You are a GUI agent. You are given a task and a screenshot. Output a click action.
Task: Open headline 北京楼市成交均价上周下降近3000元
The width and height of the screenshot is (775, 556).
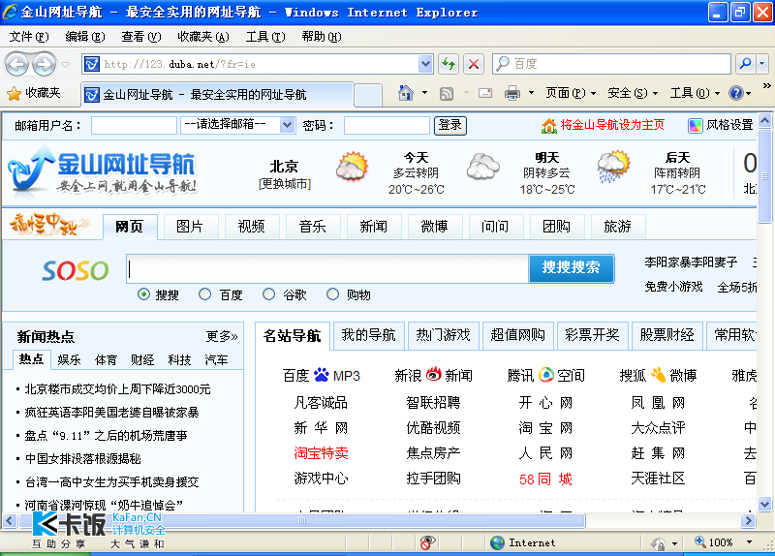click(x=117, y=389)
